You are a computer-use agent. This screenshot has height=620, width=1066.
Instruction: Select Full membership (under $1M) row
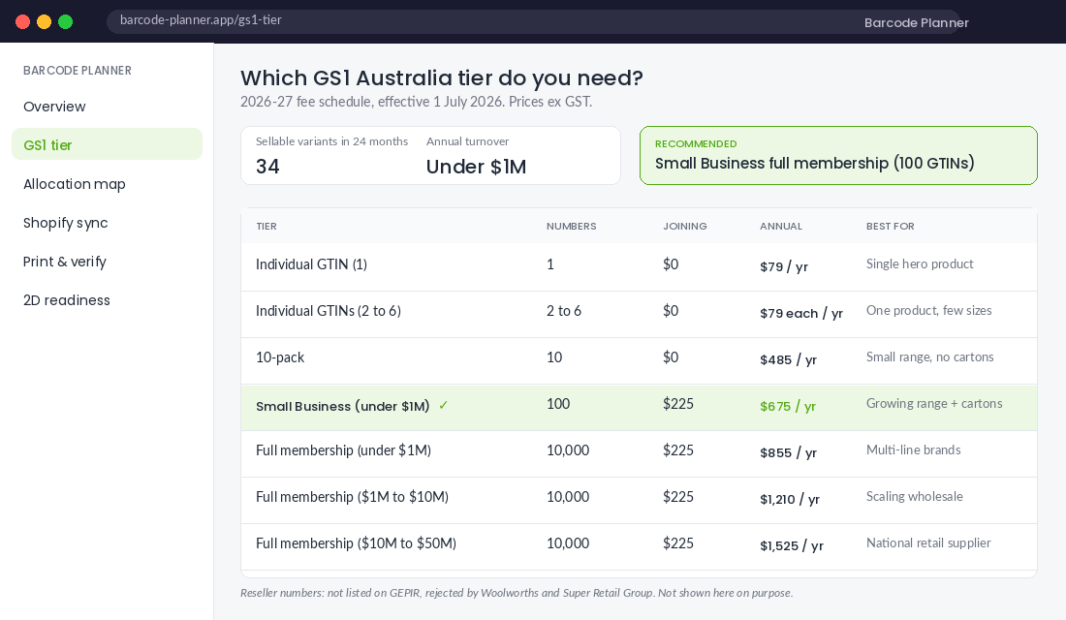(639, 453)
